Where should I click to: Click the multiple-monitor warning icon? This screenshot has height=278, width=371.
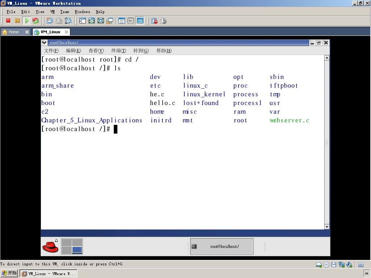click(x=110, y=21)
